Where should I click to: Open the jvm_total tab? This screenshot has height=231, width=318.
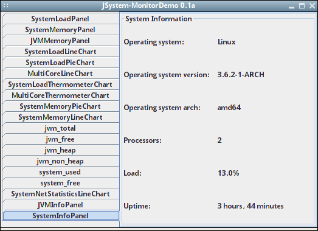(61, 128)
